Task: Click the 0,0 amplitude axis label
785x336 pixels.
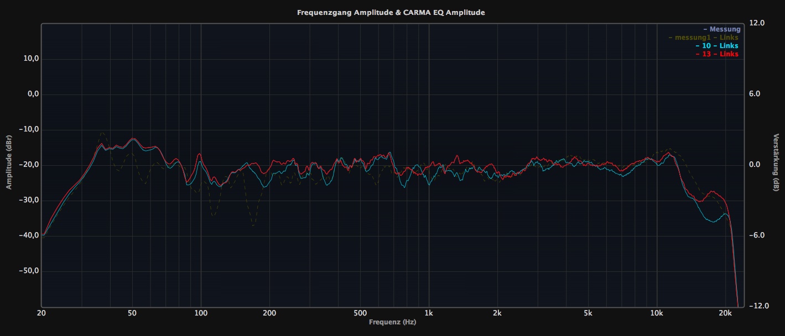Action: pyautogui.click(x=31, y=95)
